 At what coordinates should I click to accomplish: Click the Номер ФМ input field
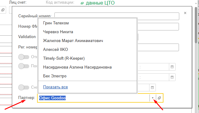point(158,26)
